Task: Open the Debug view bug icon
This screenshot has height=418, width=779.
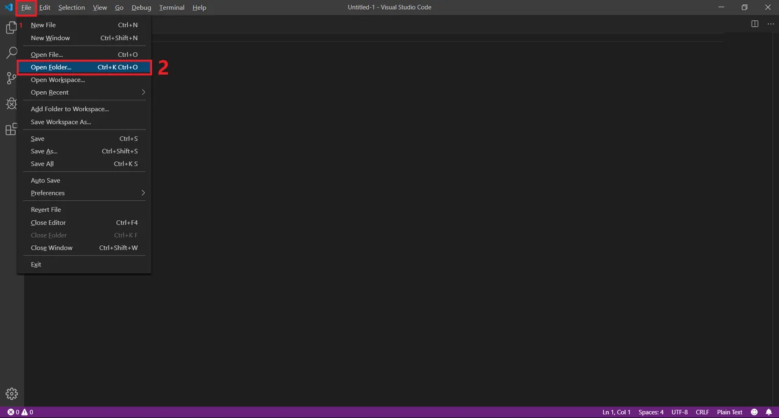Action: click(11, 103)
